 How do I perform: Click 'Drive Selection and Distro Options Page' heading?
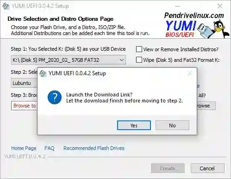point(61,19)
